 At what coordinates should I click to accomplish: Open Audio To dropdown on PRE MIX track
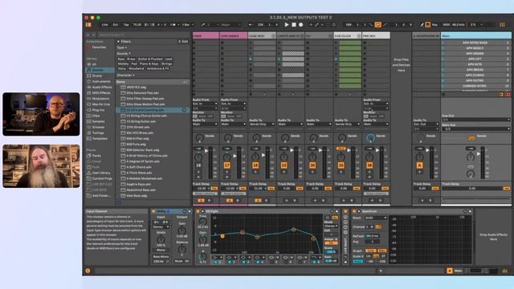[376, 124]
